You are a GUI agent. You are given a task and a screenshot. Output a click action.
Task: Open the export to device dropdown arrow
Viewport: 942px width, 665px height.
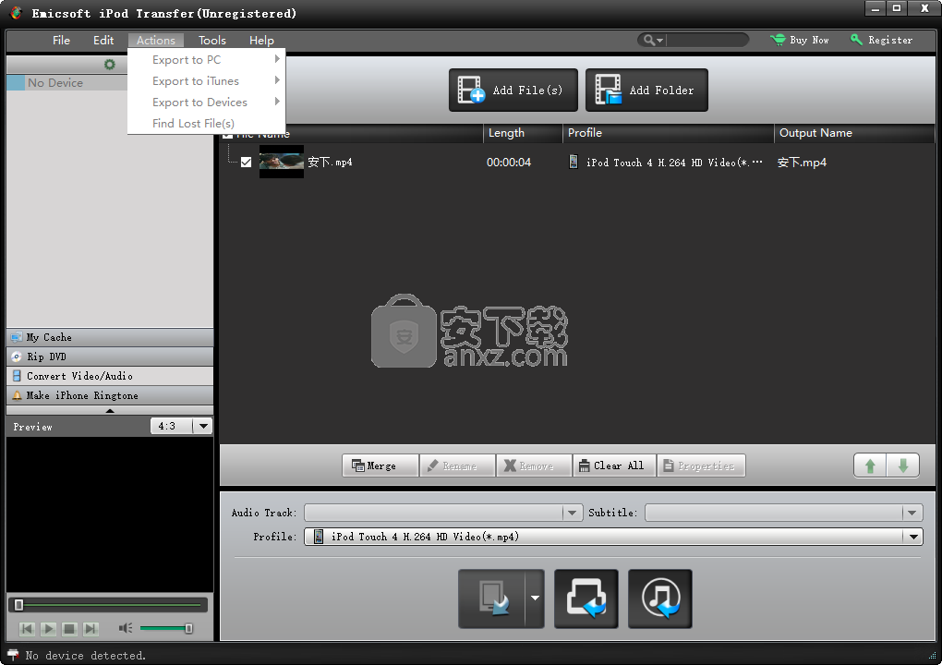click(535, 598)
